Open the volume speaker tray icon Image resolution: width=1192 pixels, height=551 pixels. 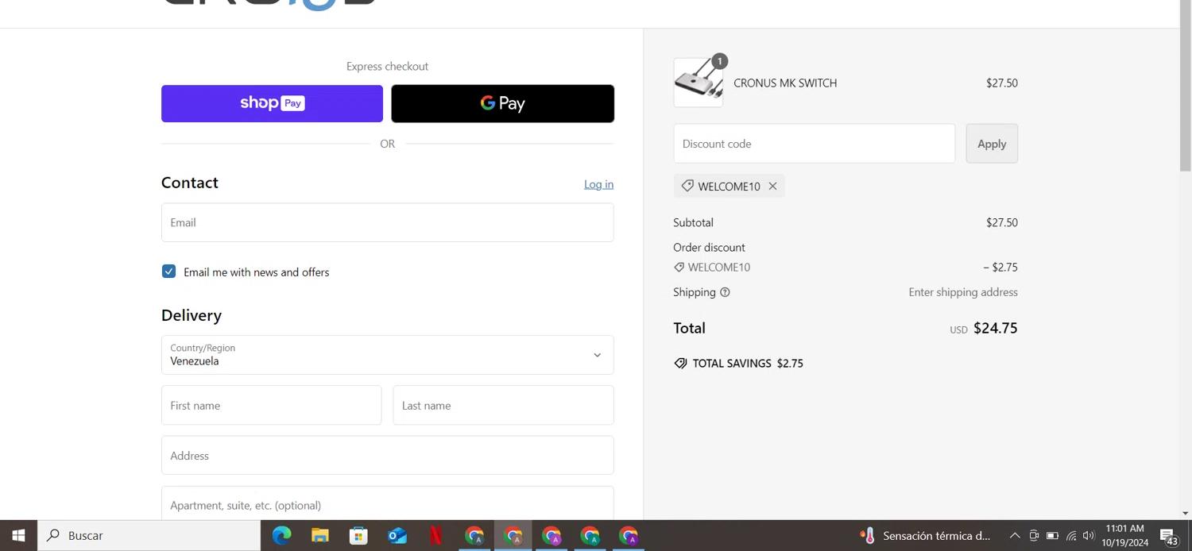1089,535
